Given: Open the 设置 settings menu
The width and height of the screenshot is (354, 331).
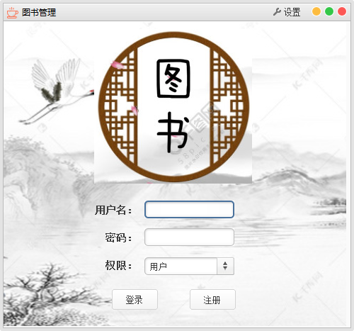Looking at the screenshot, I should [x=287, y=12].
